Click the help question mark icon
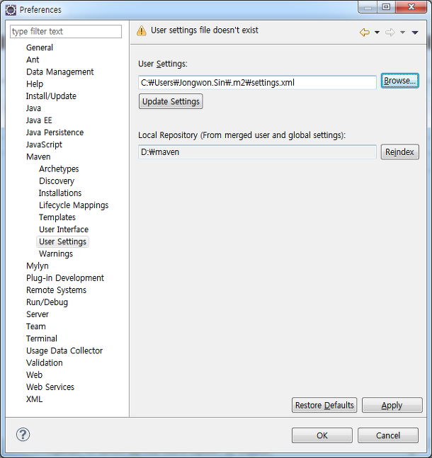Screen dimensions: 432x458 (x=23, y=435)
